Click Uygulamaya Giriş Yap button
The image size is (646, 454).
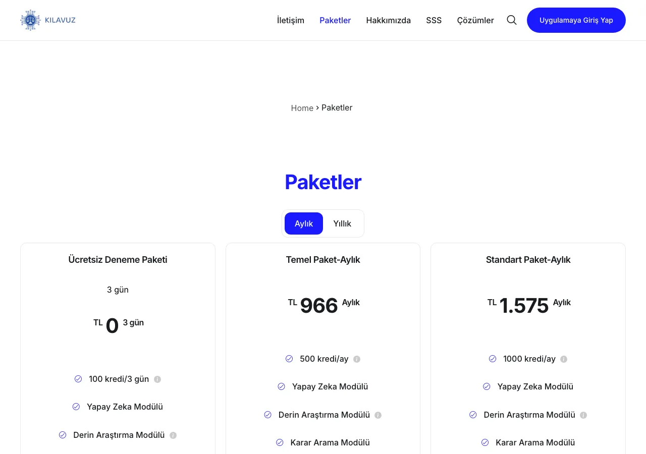(x=576, y=20)
